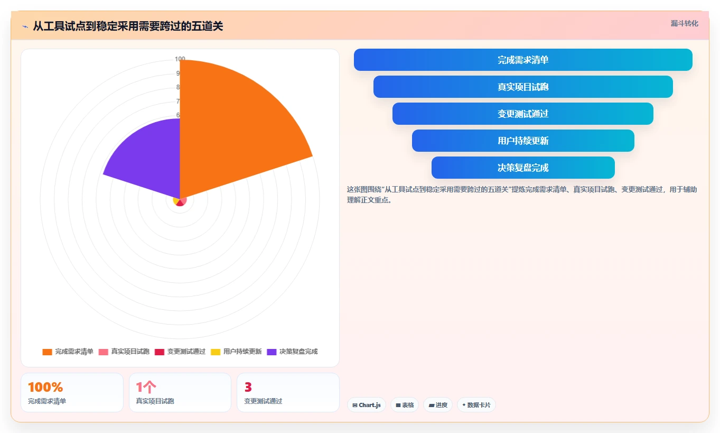Click the 漏斗转化 label in header
Viewport: 720px width, 433px height.
pos(684,23)
